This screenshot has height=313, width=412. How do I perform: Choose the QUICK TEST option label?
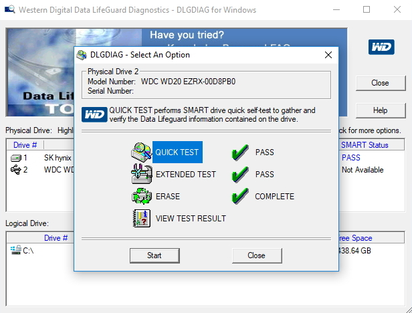click(x=177, y=152)
